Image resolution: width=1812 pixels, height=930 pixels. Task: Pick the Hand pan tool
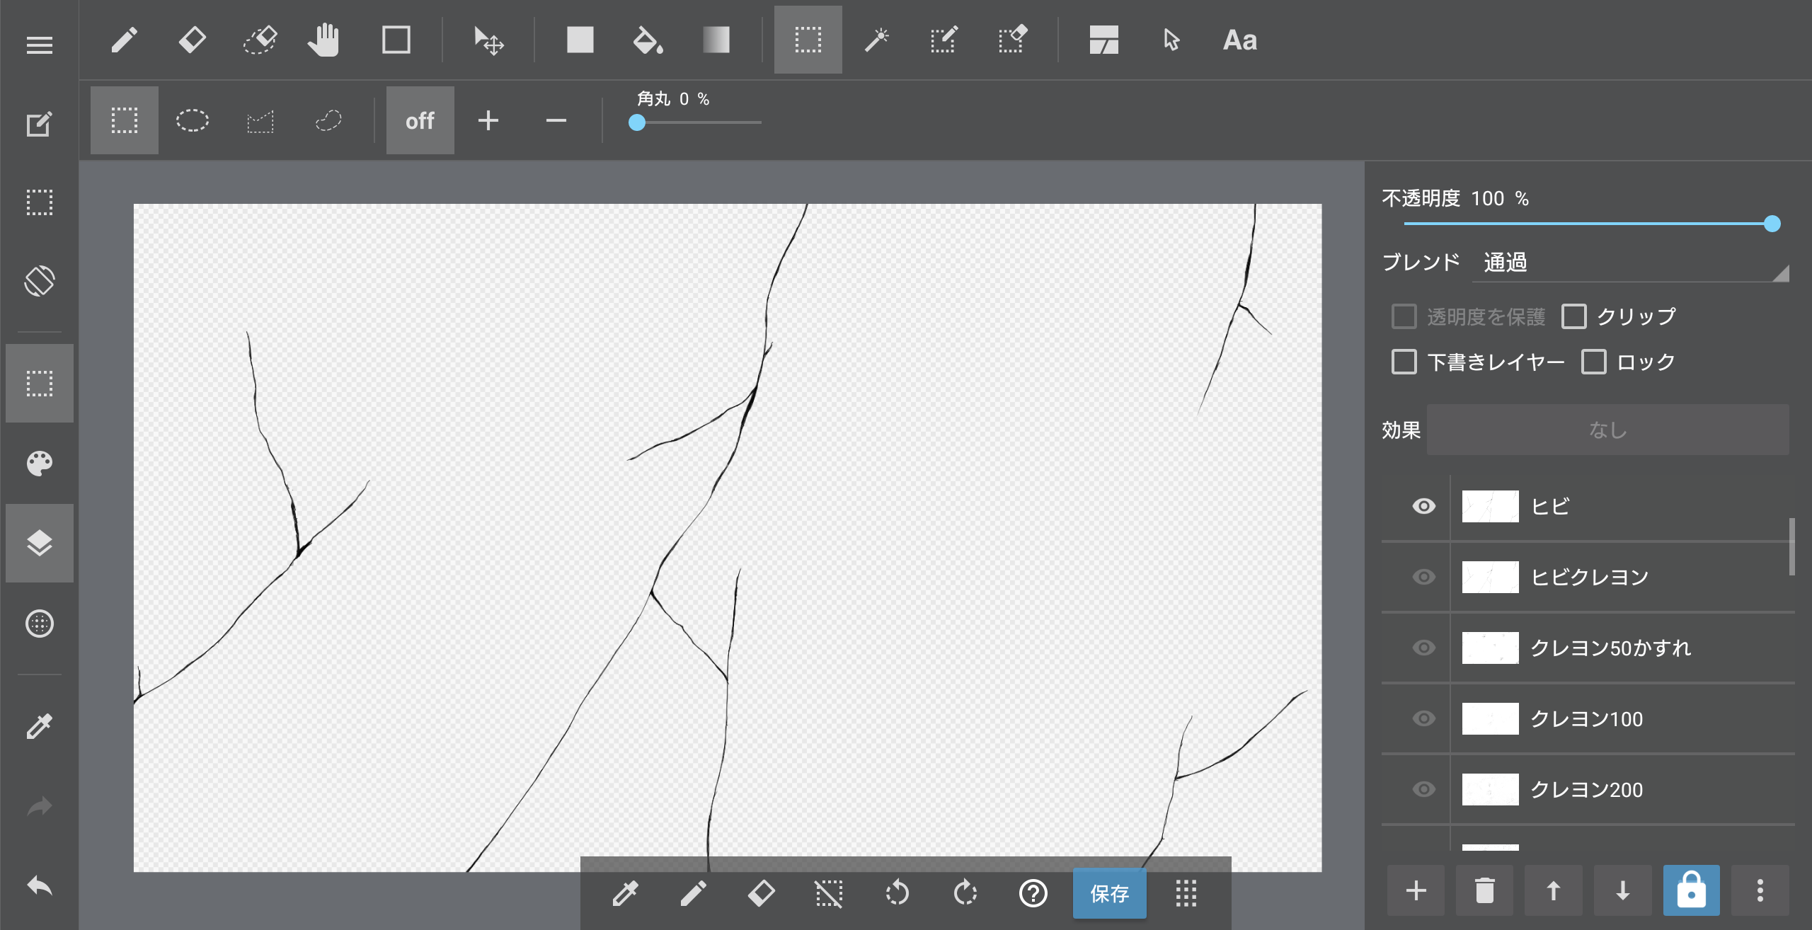[x=324, y=40]
